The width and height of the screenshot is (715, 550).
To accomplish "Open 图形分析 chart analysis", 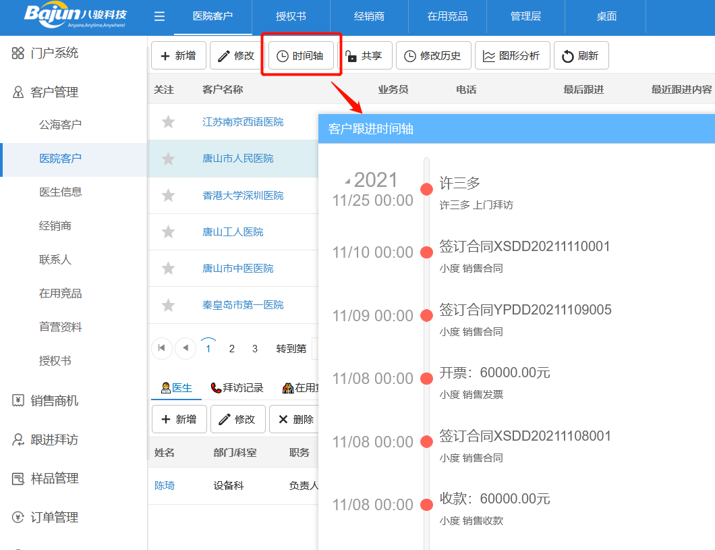I will tap(512, 56).
